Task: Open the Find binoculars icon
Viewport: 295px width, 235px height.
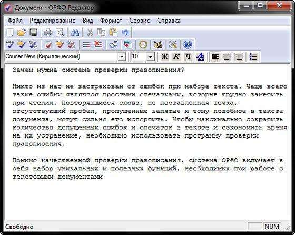Action: [x=75, y=32]
